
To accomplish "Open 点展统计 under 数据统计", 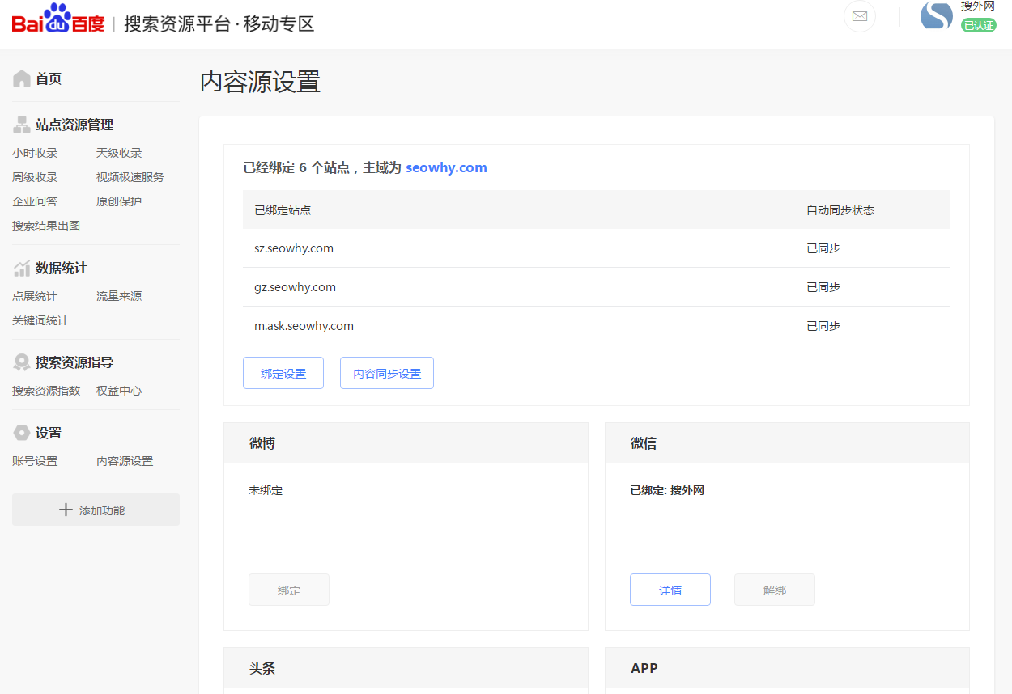I will 33,296.
